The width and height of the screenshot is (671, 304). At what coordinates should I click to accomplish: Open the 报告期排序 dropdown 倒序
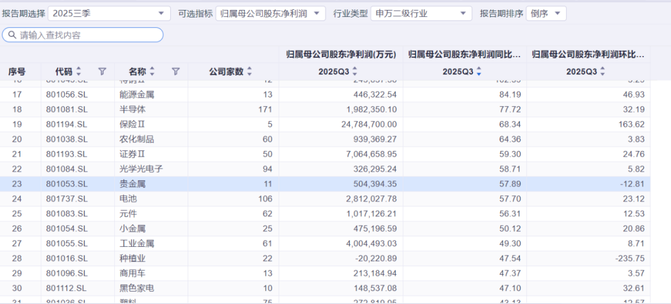(x=546, y=14)
